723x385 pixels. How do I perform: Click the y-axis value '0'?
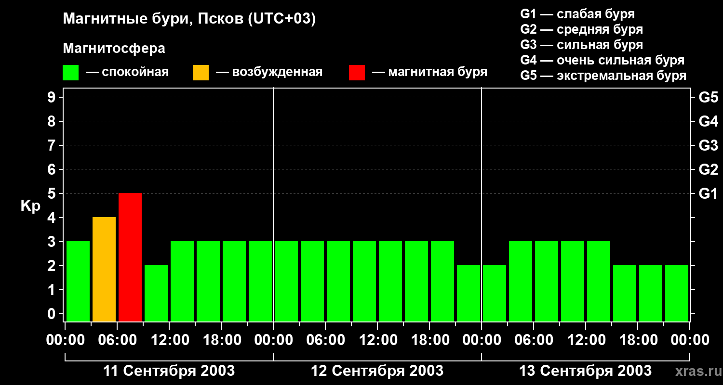tap(53, 314)
